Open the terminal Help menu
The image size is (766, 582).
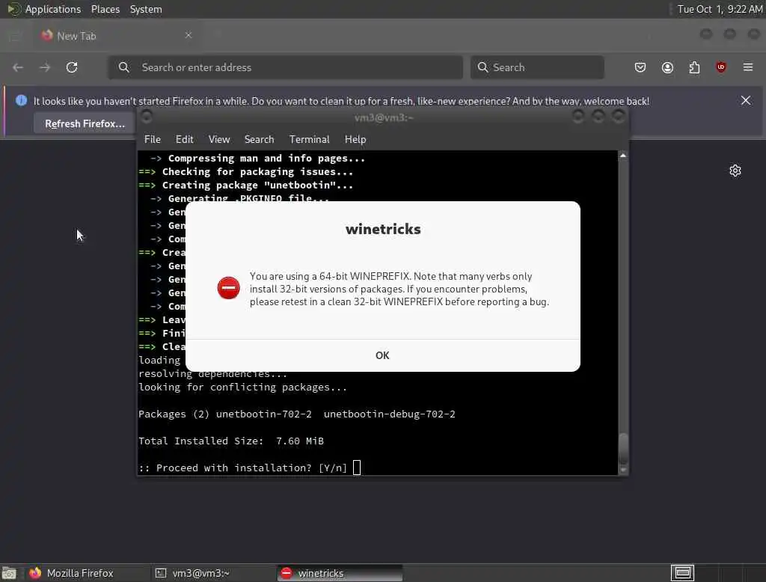pos(355,139)
